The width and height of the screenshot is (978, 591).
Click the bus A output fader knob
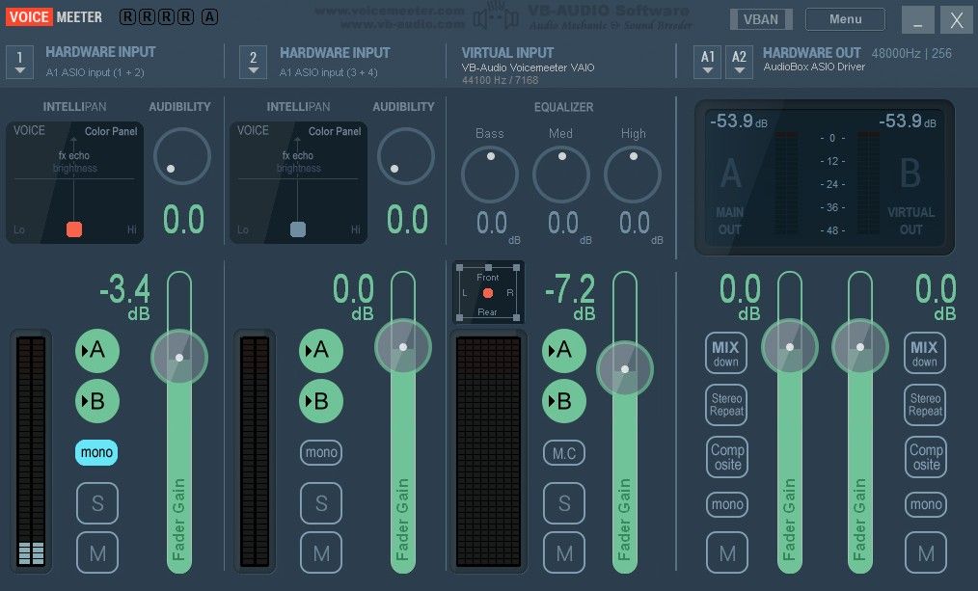click(790, 347)
